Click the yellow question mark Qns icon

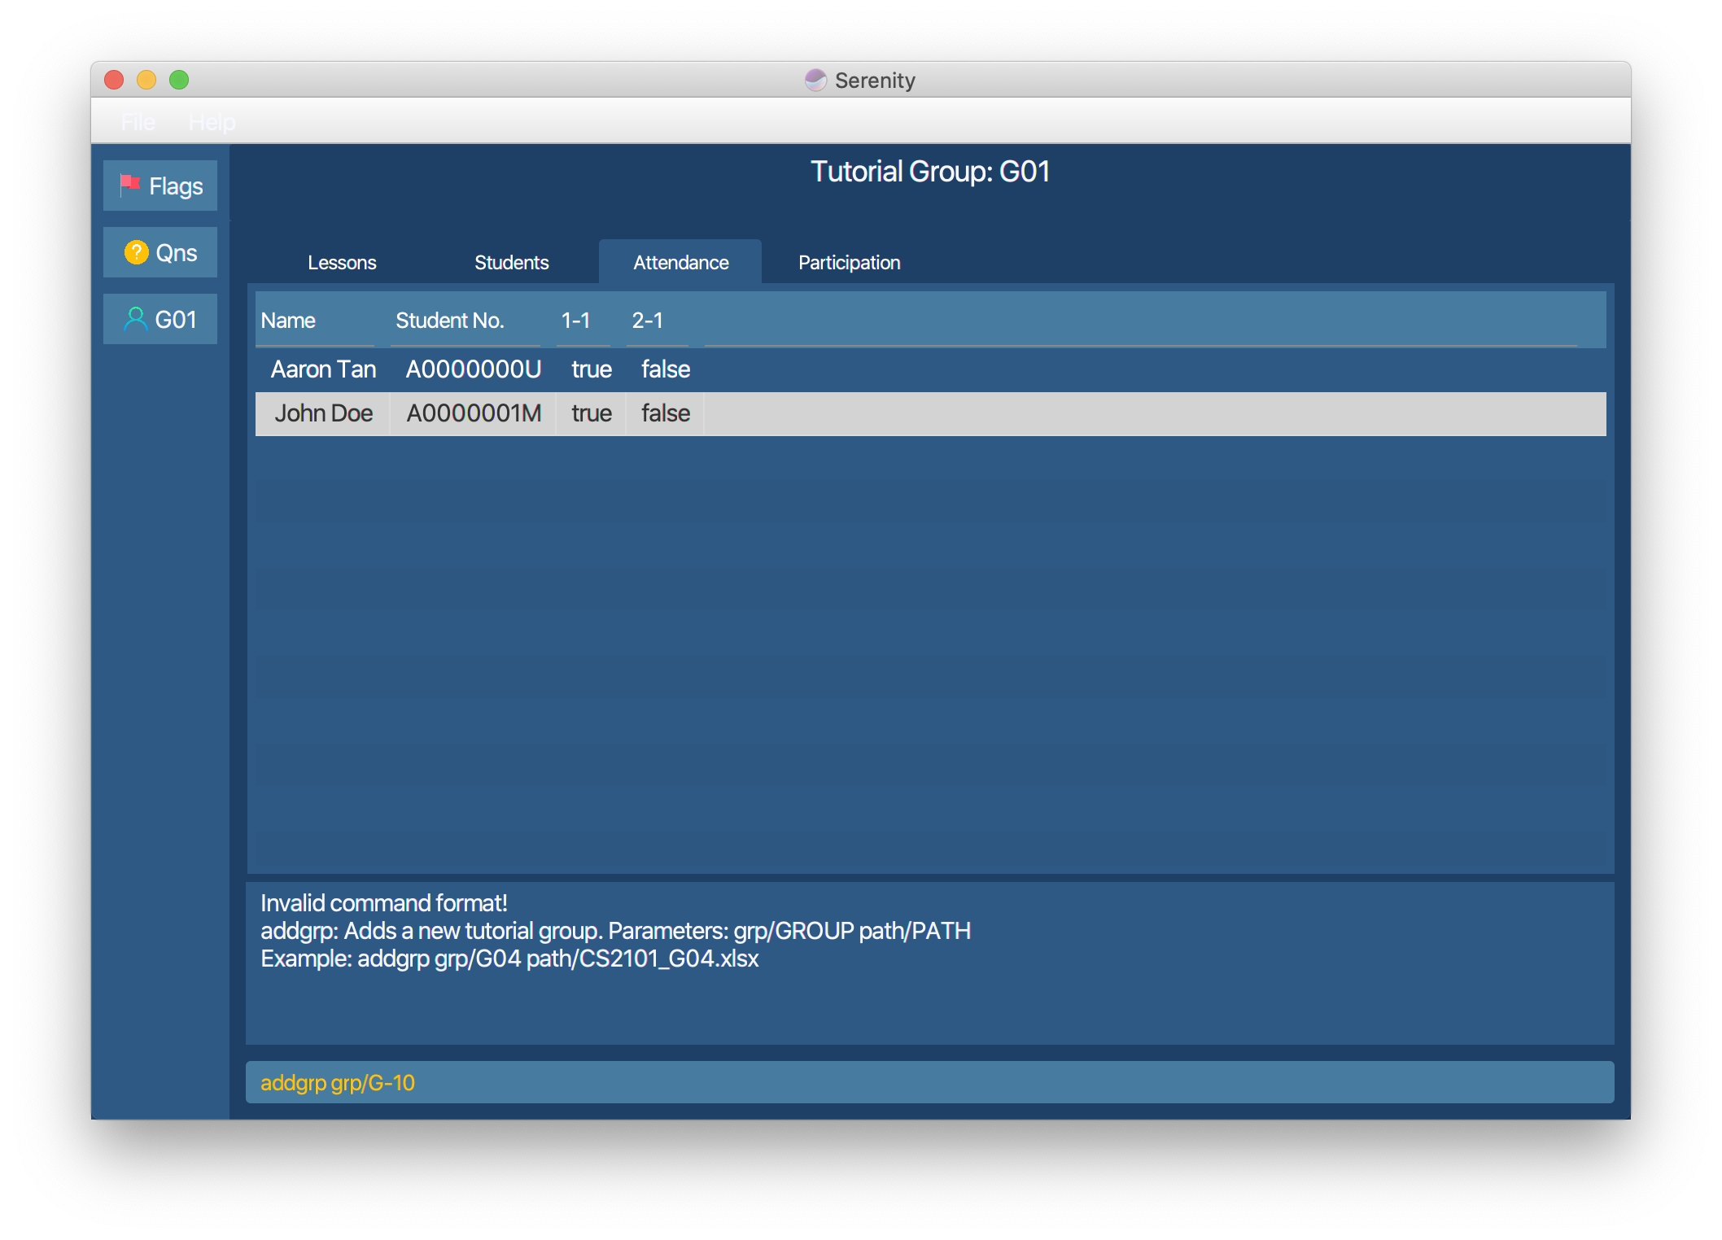coord(136,252)
